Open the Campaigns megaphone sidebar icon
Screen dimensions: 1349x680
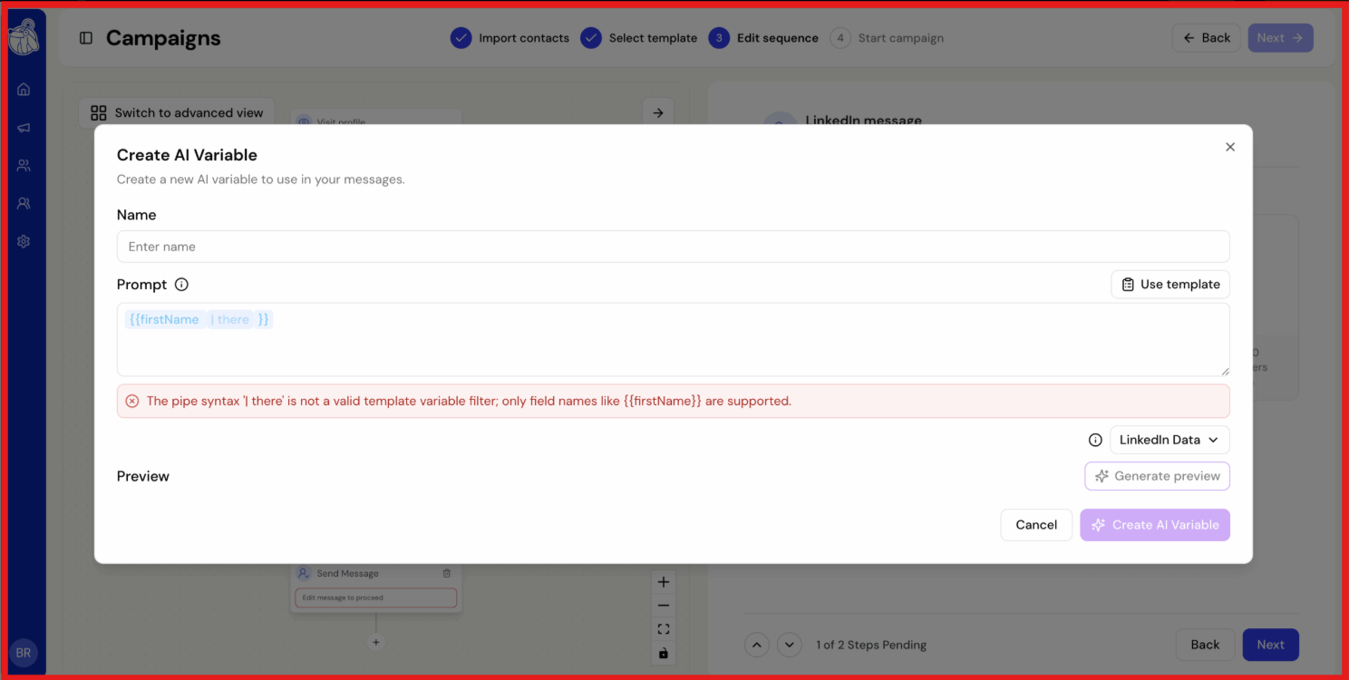coord(24,128)
